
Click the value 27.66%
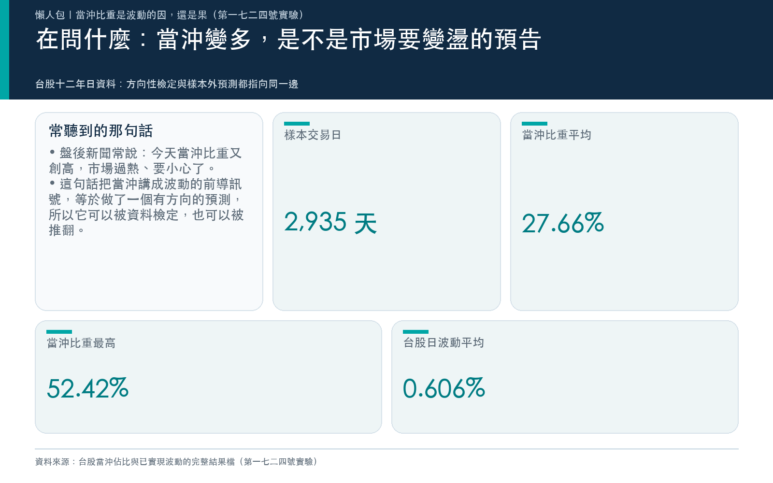[x=563, y=223]
